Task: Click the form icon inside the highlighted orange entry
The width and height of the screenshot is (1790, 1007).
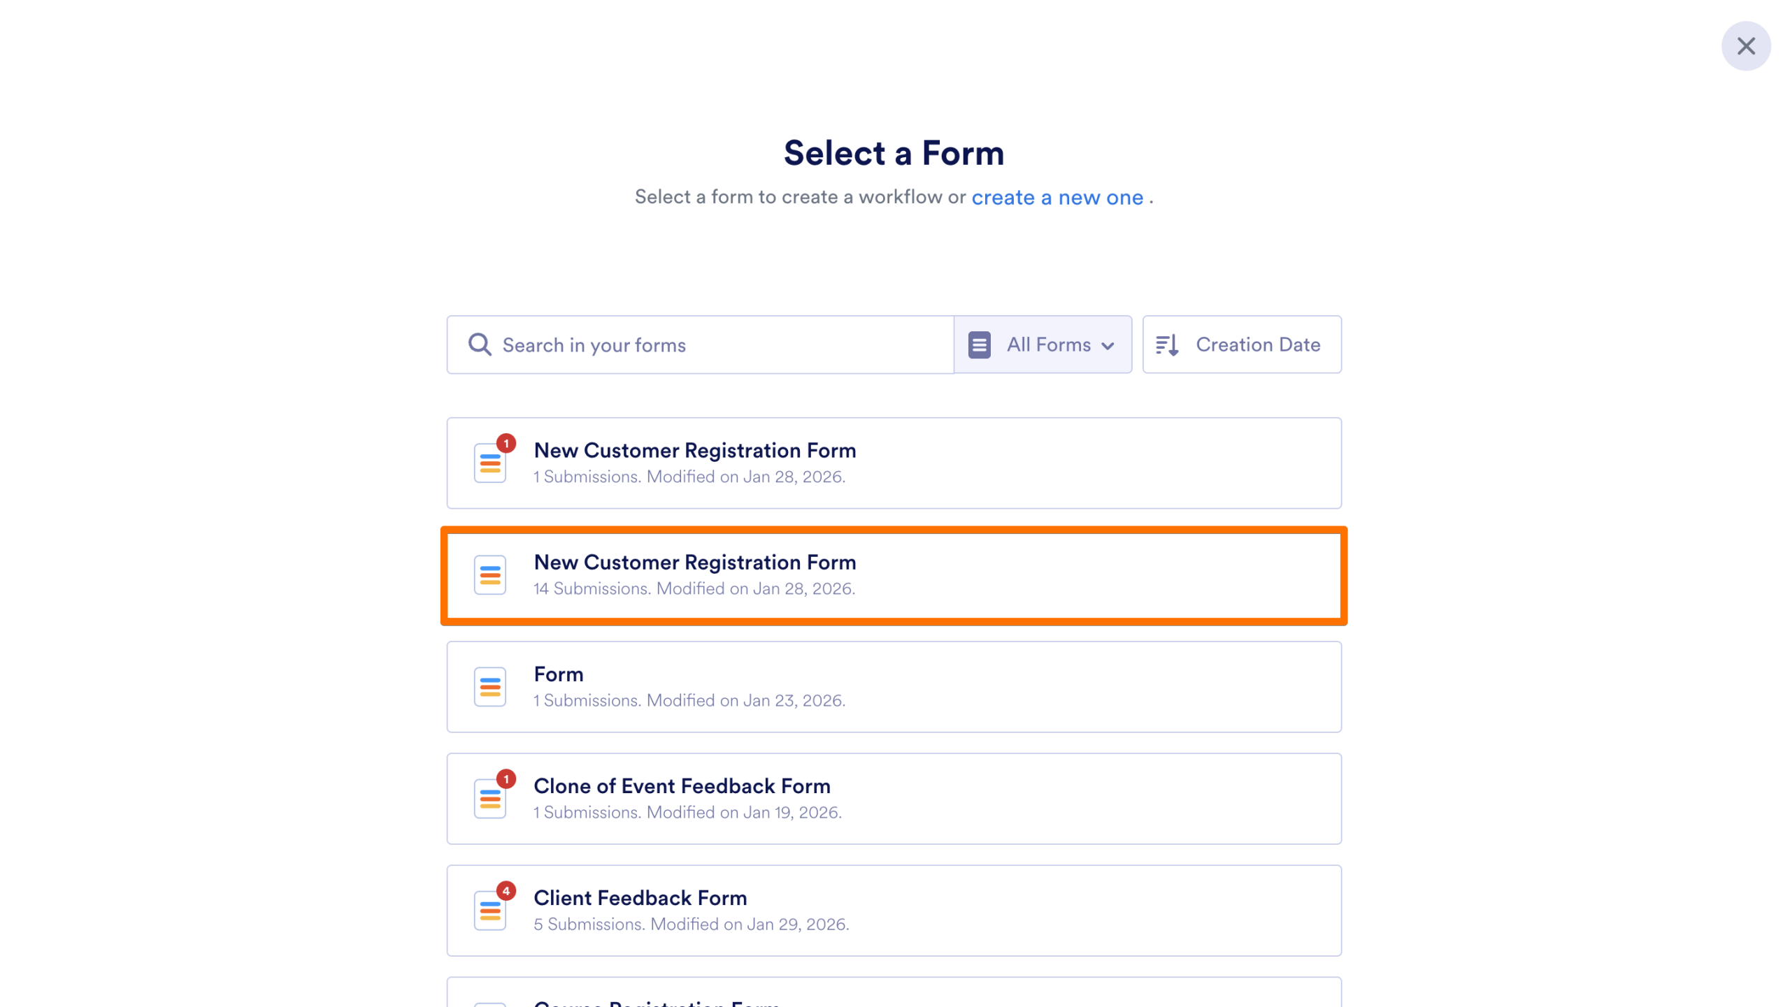Action: 489,574
